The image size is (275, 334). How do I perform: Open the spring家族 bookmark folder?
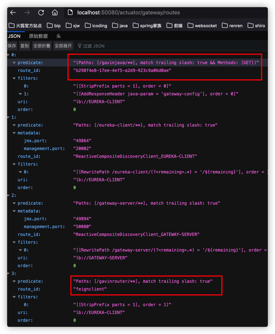point(147,25)
